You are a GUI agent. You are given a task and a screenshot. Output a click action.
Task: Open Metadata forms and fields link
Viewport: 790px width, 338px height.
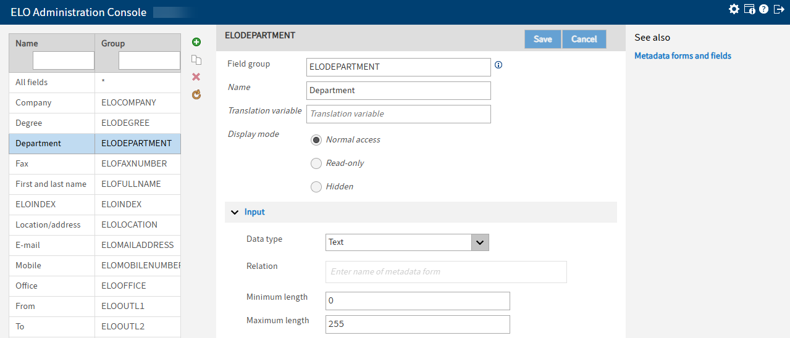[x=683, y=56]
